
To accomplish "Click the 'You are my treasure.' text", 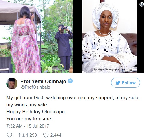I will point(29,119).
